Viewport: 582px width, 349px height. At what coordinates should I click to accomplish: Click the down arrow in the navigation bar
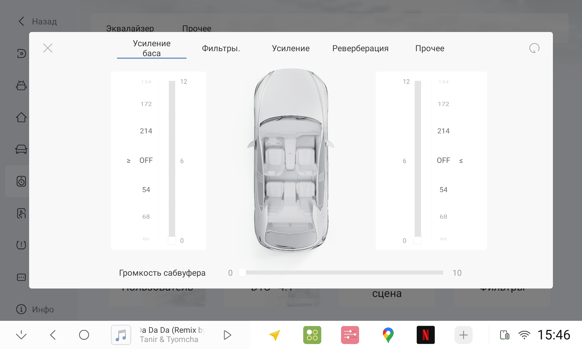(x=21, y=335)
